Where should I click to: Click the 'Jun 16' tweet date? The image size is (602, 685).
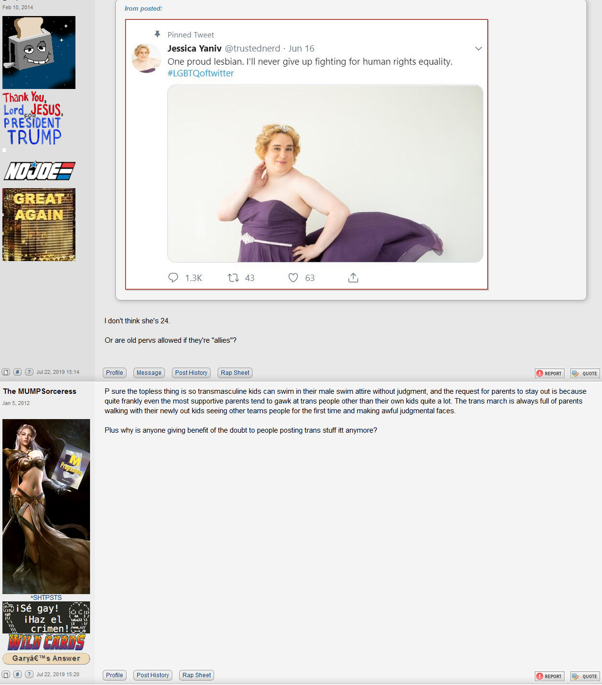(x=301, y=49)
